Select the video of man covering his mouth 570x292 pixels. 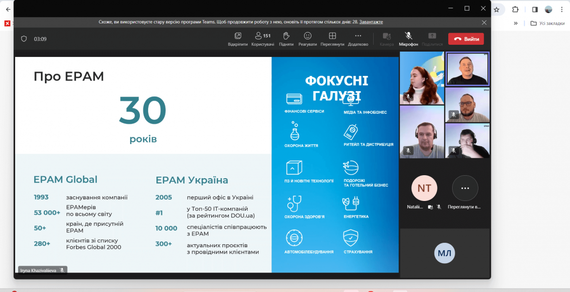point(468,141)
